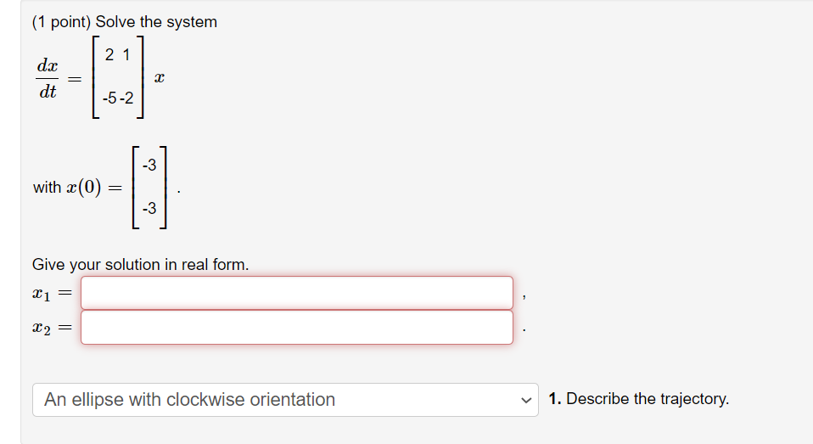Click the dropdown chevron arrow

pyautogui.click(x=528, y=400)
